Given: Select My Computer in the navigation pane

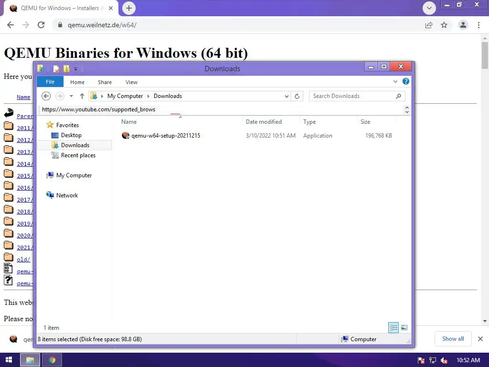Looking at the screenshot, I should click(74, 175).
